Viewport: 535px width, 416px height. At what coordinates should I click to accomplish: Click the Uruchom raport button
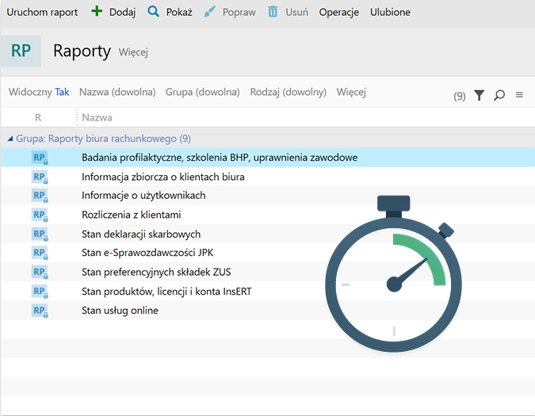tap(43, 12)
